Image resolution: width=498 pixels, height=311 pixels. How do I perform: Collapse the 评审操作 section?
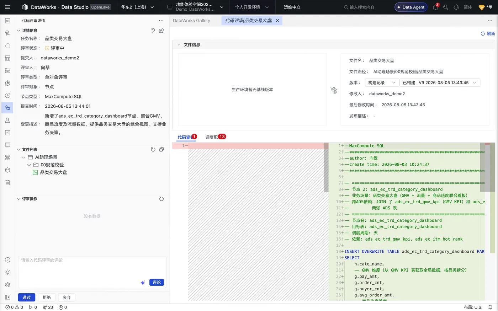tap(19, 199)
